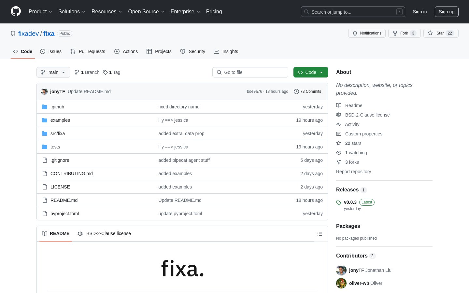Open the 1 Tag link
This screenshot has width=469, height=293.
tap(112, 72)
